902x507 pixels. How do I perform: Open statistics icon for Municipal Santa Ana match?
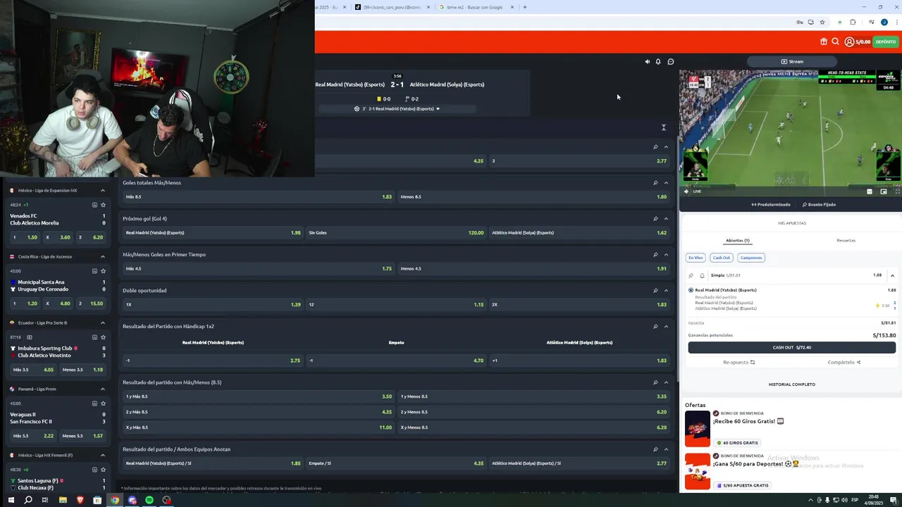(94, 271)
